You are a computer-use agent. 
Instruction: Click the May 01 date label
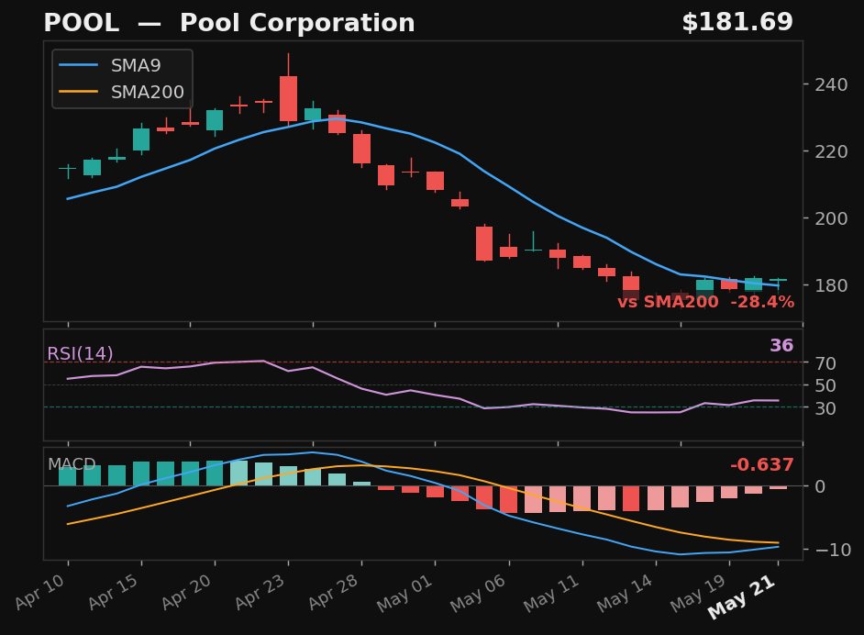[405, 593]
